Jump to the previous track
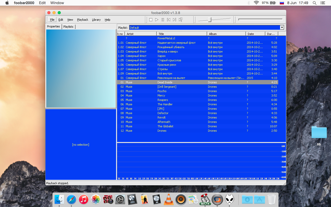The image size is (331, 207). coord(169,20)
